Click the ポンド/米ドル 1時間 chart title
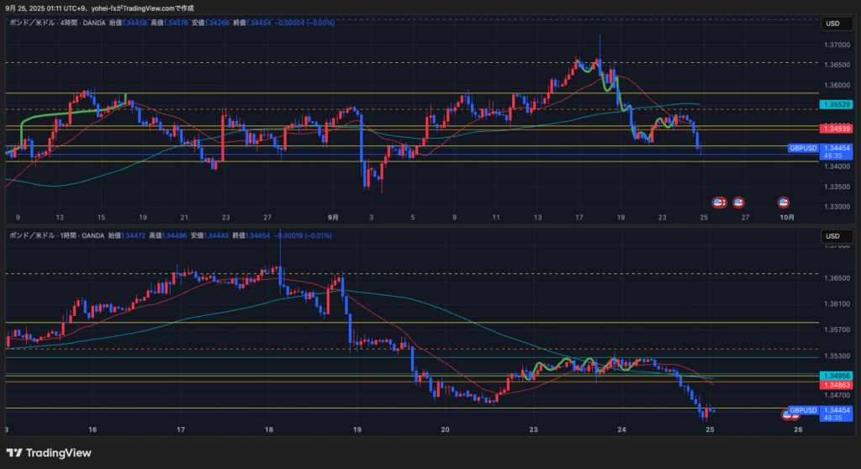861x469 pixels. tap(52, 236)
